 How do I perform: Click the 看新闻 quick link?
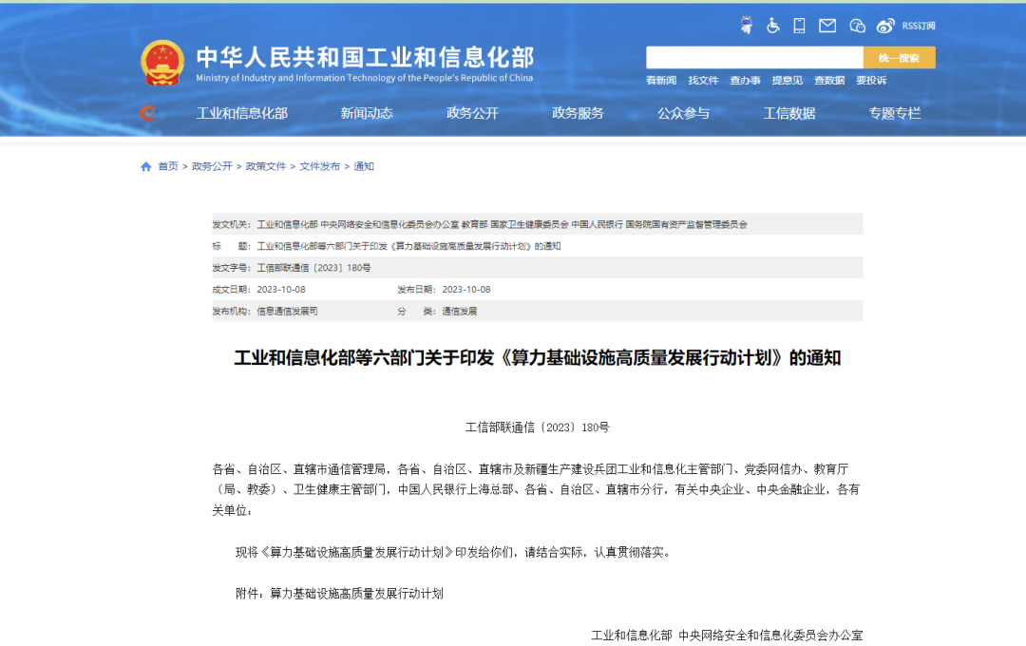tap(661, 80)
